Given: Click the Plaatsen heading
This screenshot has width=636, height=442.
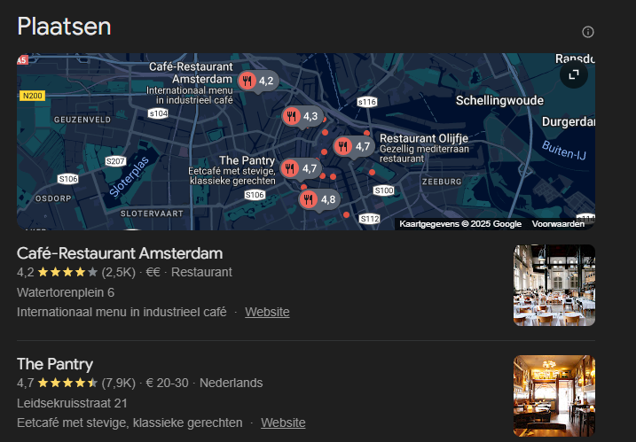Looking at the screenshot, I should pos(64,27).
